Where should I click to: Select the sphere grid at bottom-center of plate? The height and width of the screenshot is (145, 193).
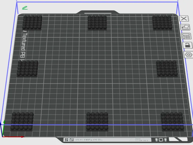[x=97, y=121]
